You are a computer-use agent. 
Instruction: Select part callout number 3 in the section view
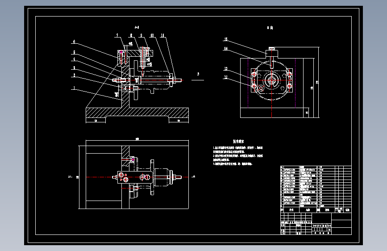74,68
